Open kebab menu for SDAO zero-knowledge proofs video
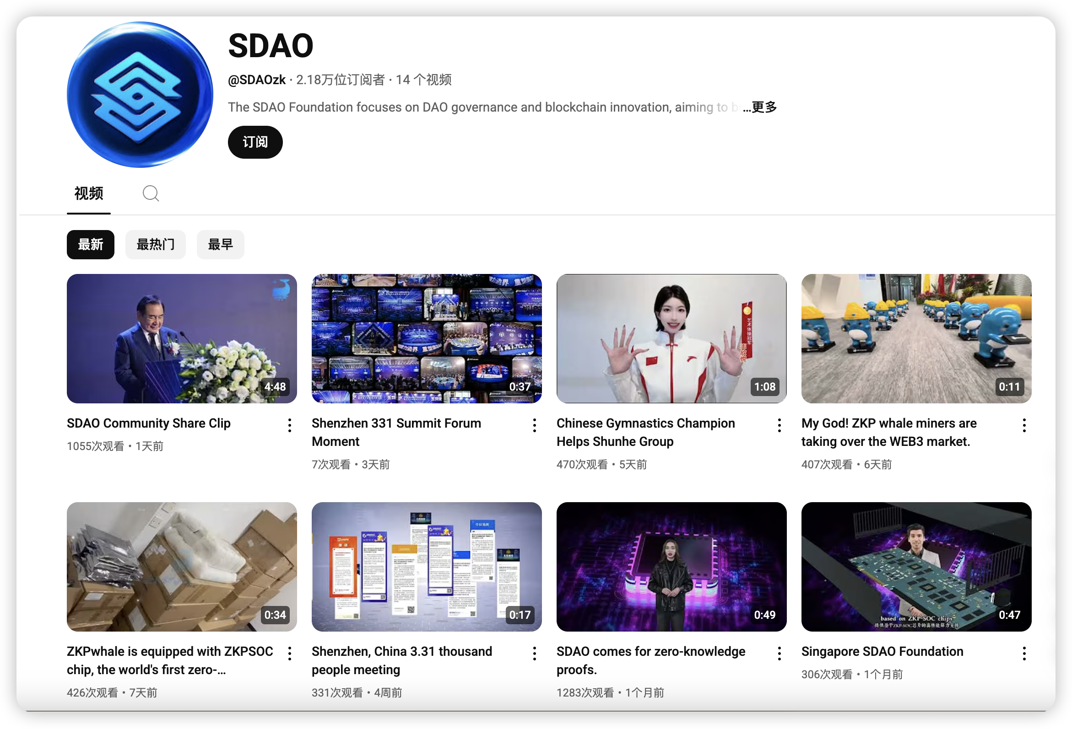Screen dimensions: 1072x729 779,653
